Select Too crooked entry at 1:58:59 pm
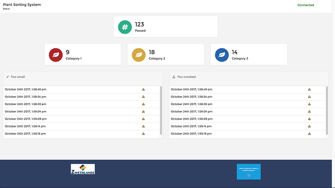This screenshot has width=335, height=188. pos(247,104)
